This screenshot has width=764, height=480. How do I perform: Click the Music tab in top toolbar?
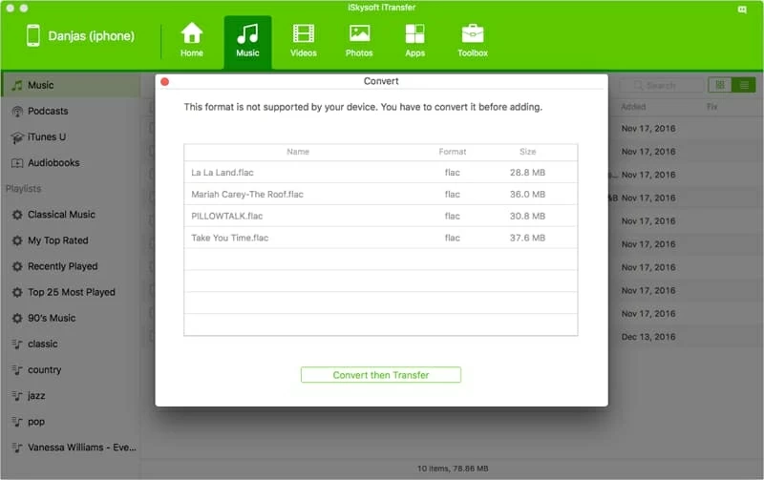(247, 41)
